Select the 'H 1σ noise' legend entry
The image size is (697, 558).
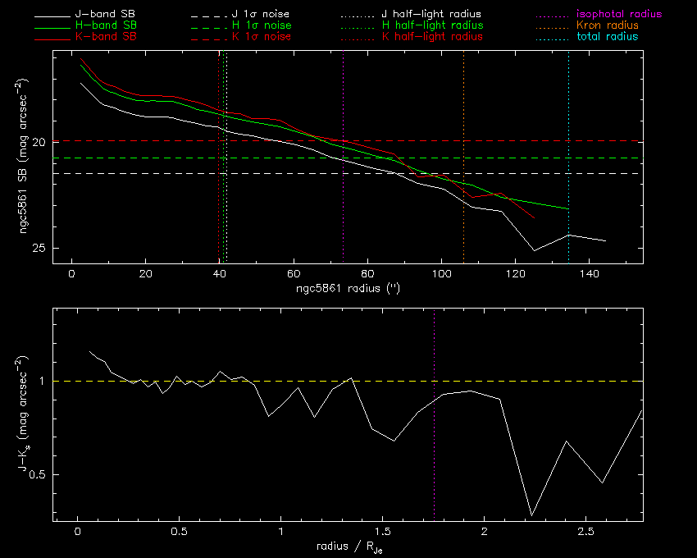pyautogui.click(x=262, y=25)
